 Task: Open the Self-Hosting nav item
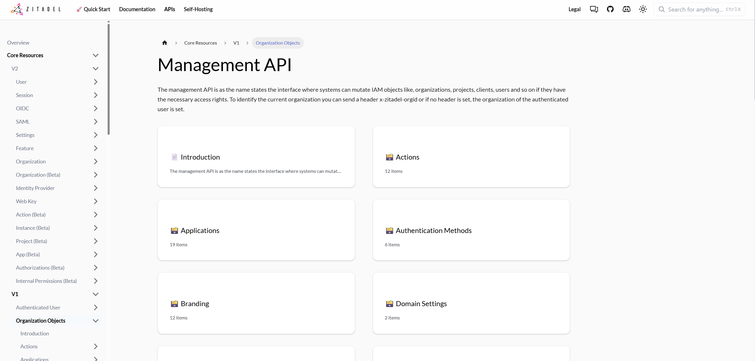(198, 9)
